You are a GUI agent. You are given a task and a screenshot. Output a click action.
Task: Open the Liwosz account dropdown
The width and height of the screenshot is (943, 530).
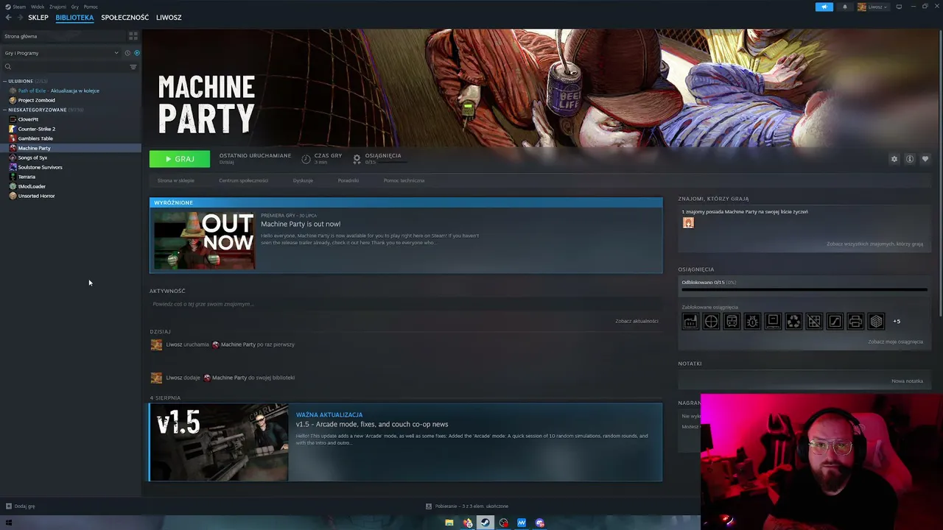click(x=872, y=7)
